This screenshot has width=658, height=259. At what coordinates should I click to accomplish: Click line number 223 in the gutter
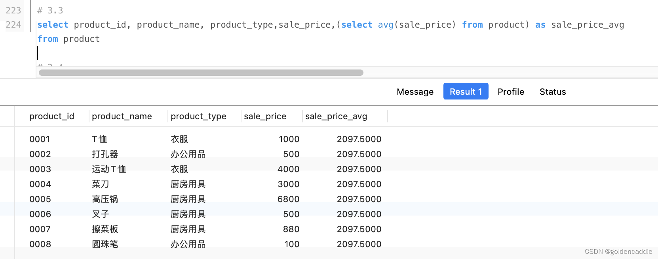click(x=13, y=11)
